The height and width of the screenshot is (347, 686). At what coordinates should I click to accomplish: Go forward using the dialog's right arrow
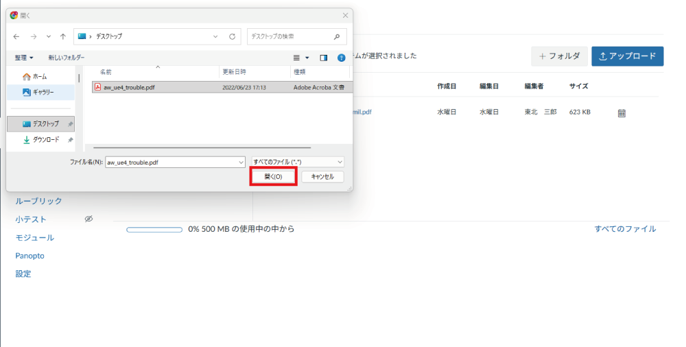click(x=33, y=37)
